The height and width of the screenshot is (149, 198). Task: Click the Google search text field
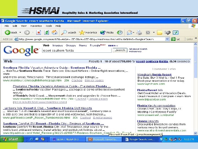pyautogui.click(x=77, y=50)
